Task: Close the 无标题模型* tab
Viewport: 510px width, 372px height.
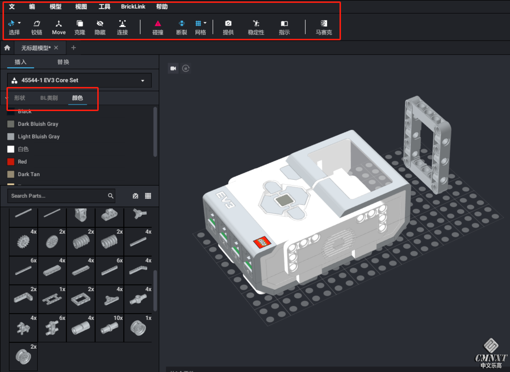Action: (x=56, y=47)
